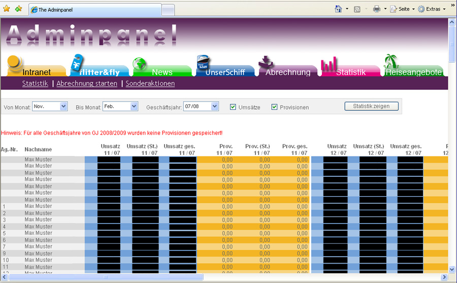This screenshot has width=457, height=283.
Task: Click the Ag.-Nr. column header
Action: tap(9, 149)
